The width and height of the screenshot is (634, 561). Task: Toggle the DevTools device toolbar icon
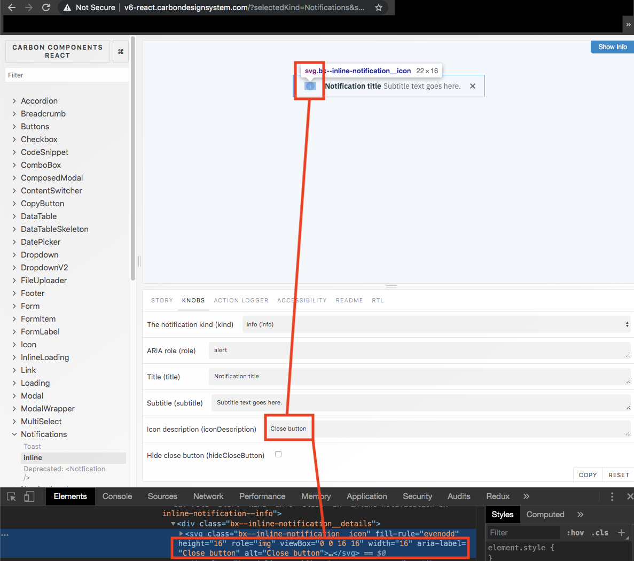(29, 497)
